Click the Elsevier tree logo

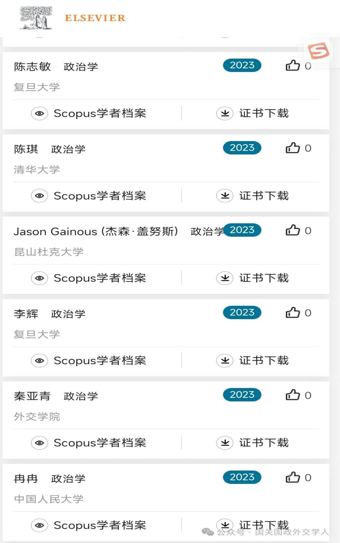[36, 19]
